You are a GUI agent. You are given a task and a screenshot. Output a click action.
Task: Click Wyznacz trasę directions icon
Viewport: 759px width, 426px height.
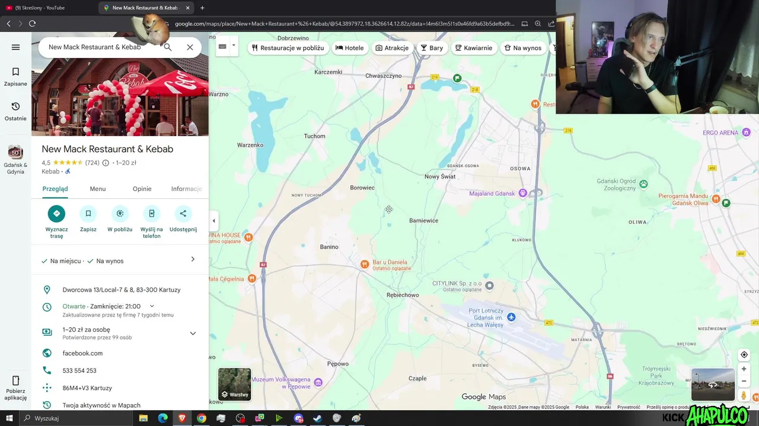coord(56,214)
